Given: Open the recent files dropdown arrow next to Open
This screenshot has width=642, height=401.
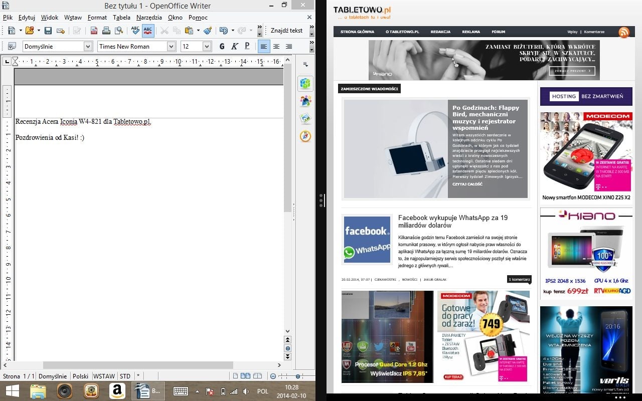Looking at the screenshot, I should pos(38,31).
